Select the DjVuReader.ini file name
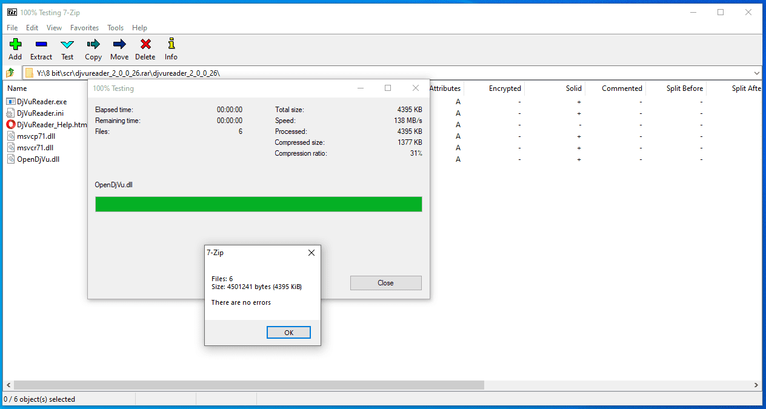Viewport: 766px width, 409px height. pos(40,113)
